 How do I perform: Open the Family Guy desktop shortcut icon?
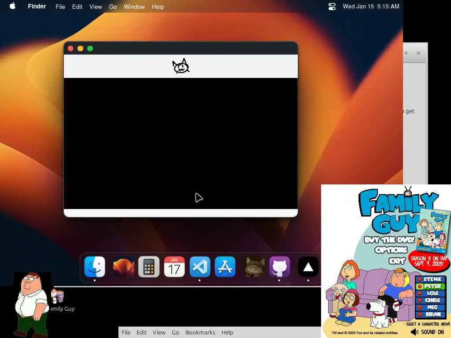[x=58, y=296]
